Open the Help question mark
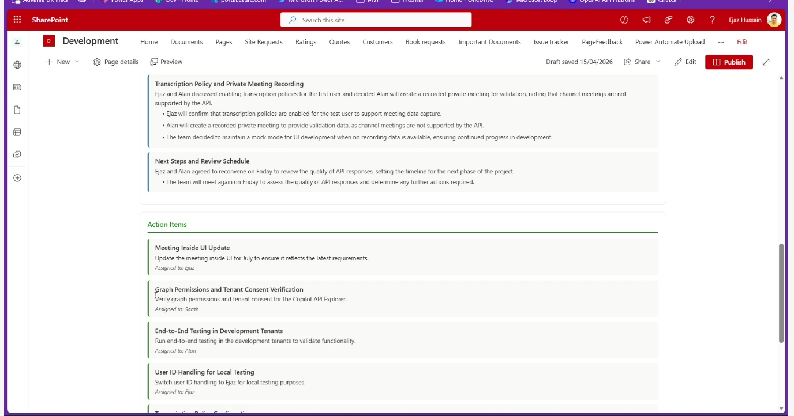 (713, 20)
